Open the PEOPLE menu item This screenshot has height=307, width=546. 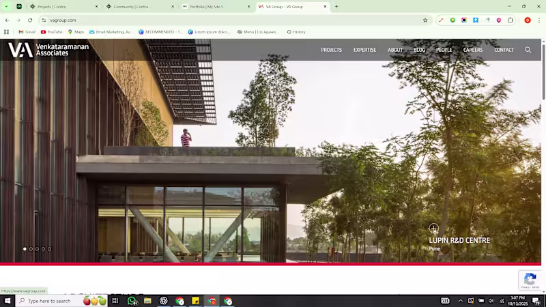444,50
